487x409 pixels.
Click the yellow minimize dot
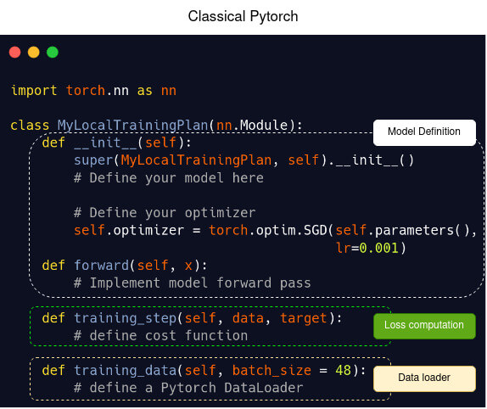pyautogui.click(x=34, y=52)
